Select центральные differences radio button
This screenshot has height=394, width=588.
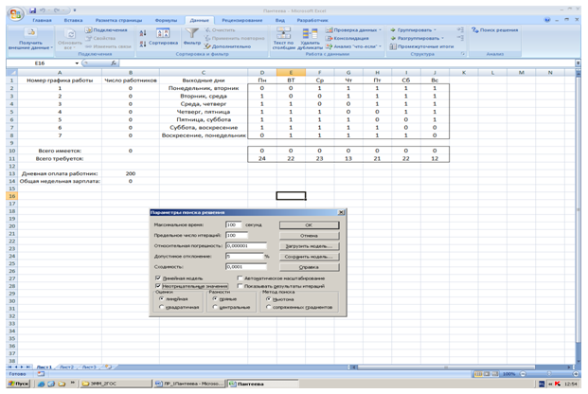[215, 307]
